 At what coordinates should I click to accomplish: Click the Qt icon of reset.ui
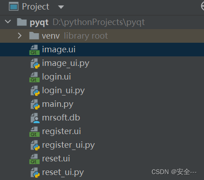coord(35,159)
